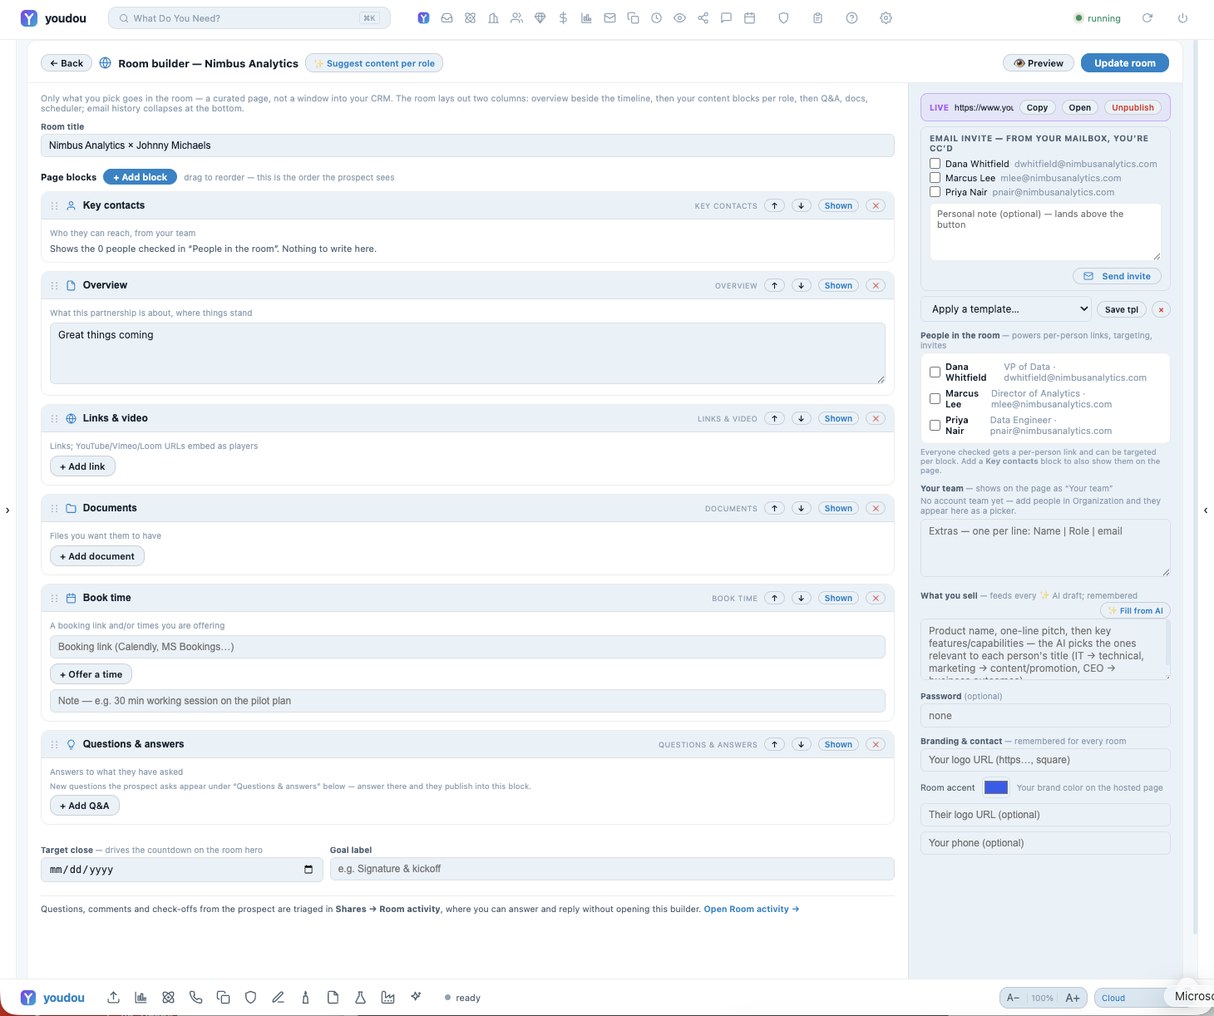The image size is (1214, 1016).
Task: Check Priya Nair under People in the room
Action: coord(935,426)
